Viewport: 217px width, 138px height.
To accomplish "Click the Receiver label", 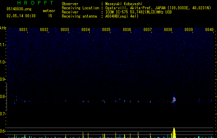I will pos(70,12).
